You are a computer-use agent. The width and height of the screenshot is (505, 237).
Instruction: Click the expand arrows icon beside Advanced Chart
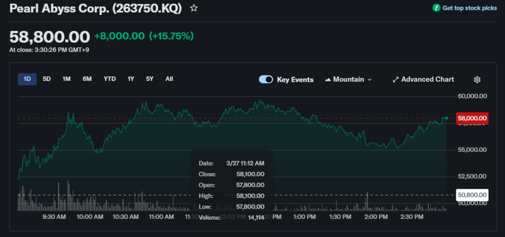395,80
